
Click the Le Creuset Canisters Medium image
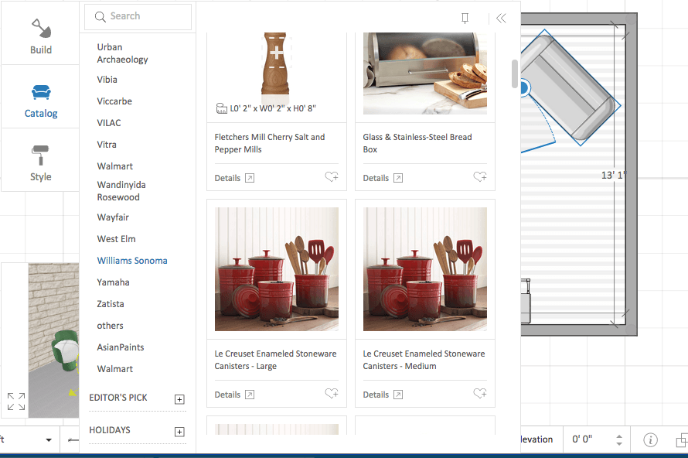pyautogui.click(x=425, y=269)
